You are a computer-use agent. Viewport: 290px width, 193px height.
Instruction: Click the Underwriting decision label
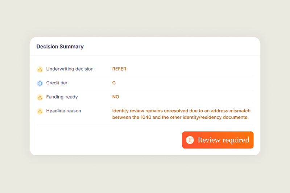point(70,69)
